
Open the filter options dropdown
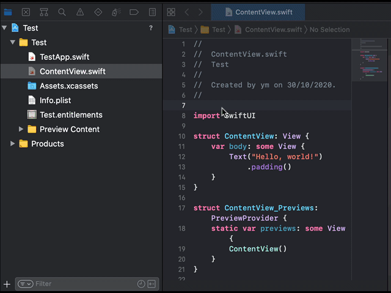(26, 284)
